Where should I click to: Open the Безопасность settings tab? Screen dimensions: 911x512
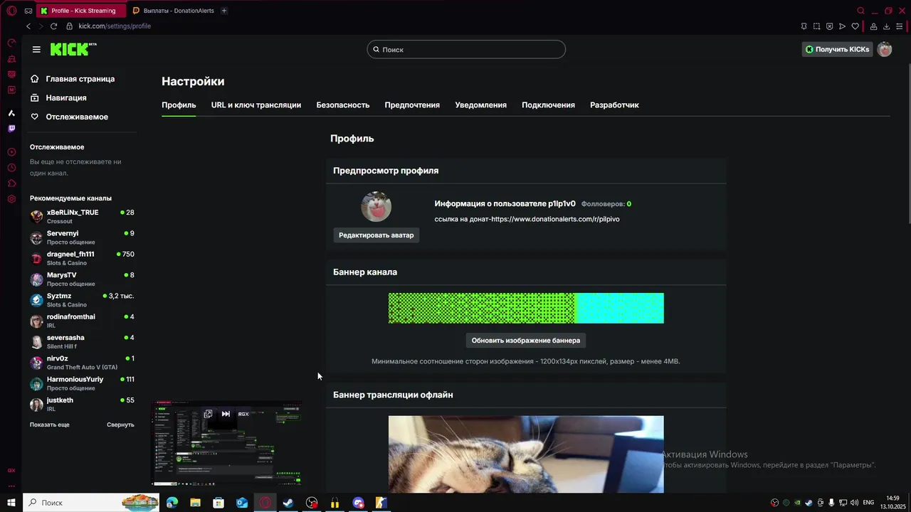[343, 105]
